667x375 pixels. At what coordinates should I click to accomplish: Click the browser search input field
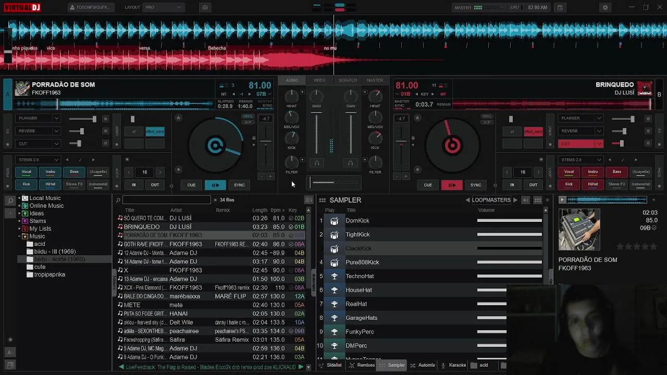pos(167,200)
